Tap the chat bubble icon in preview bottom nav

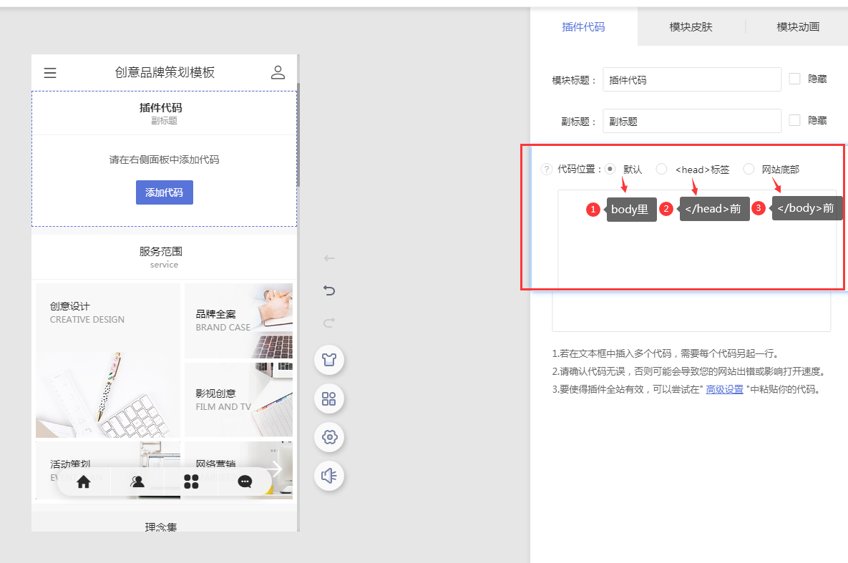(x=245, y=481)
